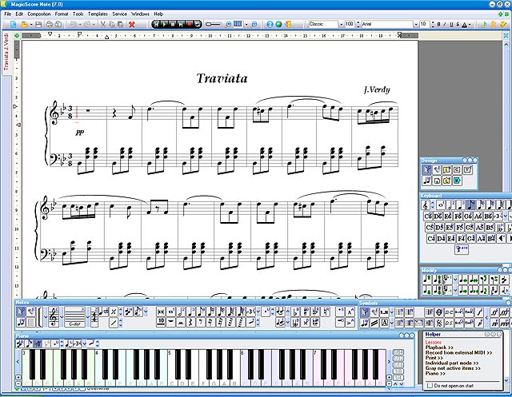Open Playback lesson in Helper
This screenshot has width=512, height=397.
pyautogui.click(x=439, y=347)
